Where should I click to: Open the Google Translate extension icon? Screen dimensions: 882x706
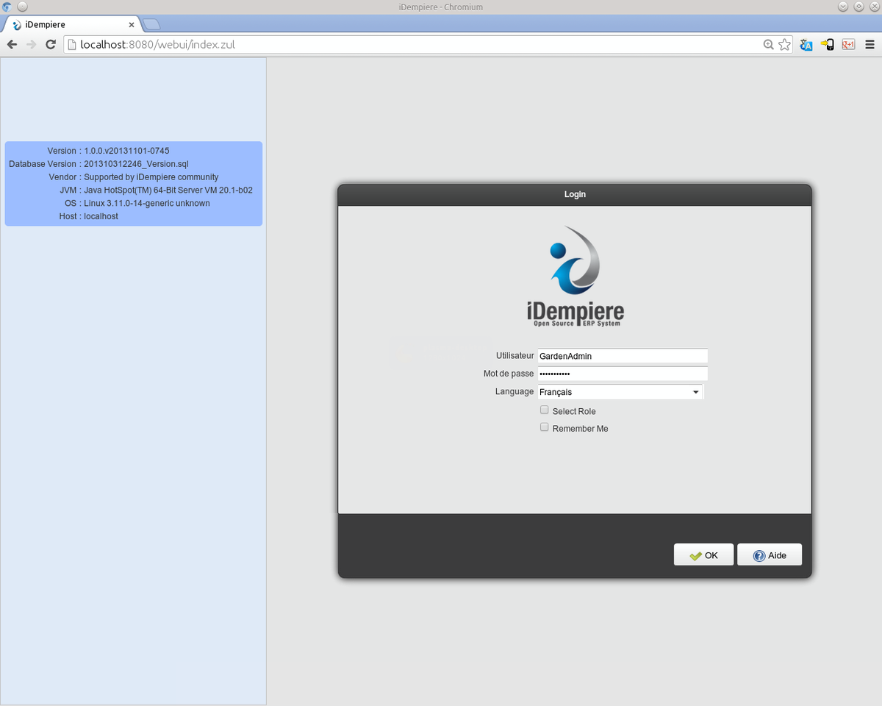point(806,44)
